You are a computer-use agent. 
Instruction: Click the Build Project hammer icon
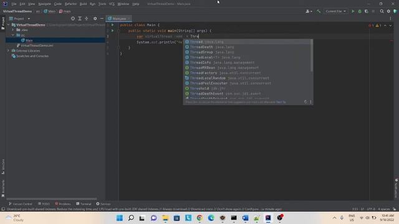coord(319,11)
